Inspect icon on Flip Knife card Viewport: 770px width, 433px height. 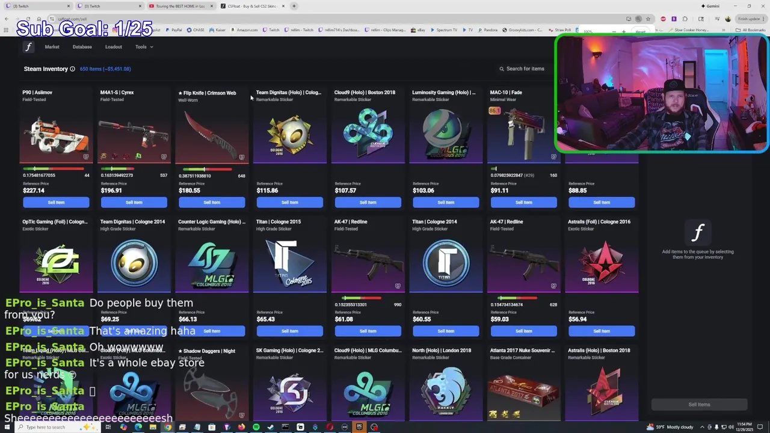pyautogui.click(x=242, y=157)
